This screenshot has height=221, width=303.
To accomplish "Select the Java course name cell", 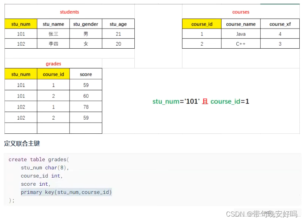I will click(x=241, y=34).
